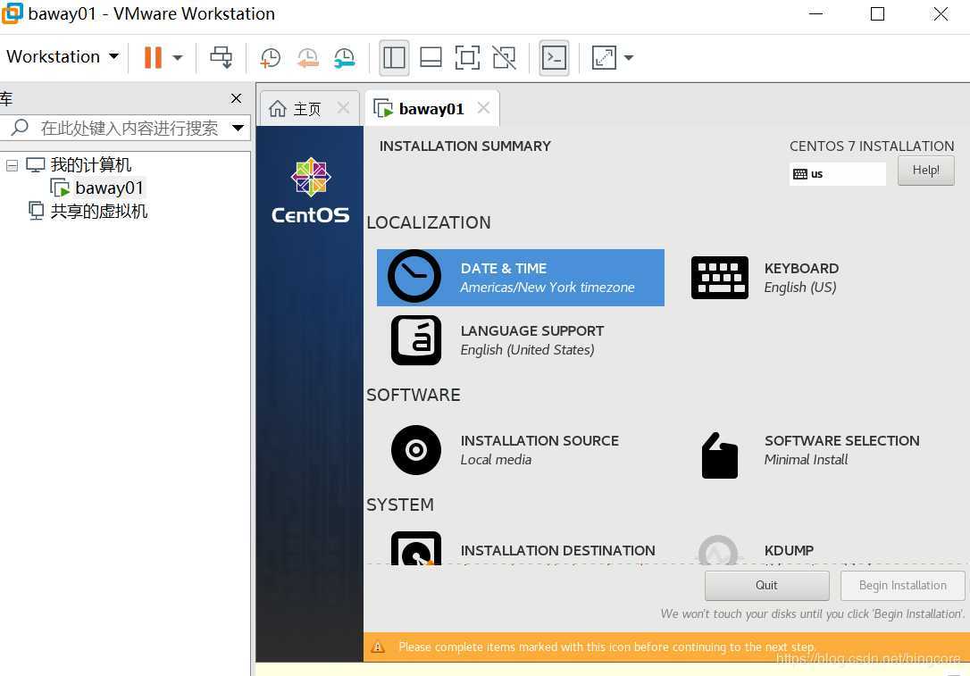Expand the stretch display dropdown arrow
This screenshot has width=970, height=676.
click(629, 58)
